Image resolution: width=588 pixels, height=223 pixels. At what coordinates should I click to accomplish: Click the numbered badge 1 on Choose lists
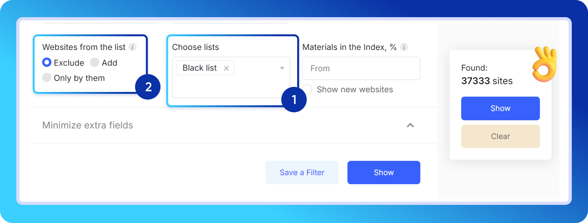(294, 99)
